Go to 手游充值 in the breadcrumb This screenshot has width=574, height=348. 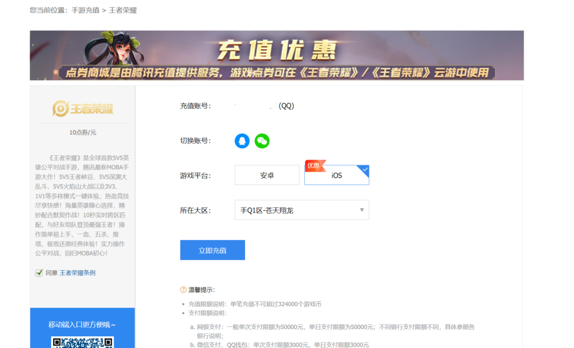tap(85, 10)
